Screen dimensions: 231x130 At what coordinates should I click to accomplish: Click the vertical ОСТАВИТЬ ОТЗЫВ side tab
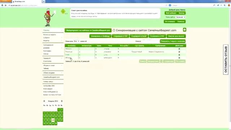(x=226, y=60)
